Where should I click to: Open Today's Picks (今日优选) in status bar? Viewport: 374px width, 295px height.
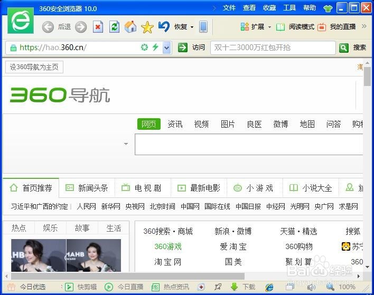click(x=26, y=287)
